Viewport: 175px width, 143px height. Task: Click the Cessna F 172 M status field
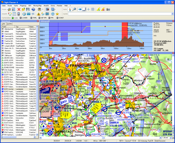pos(130,141)
